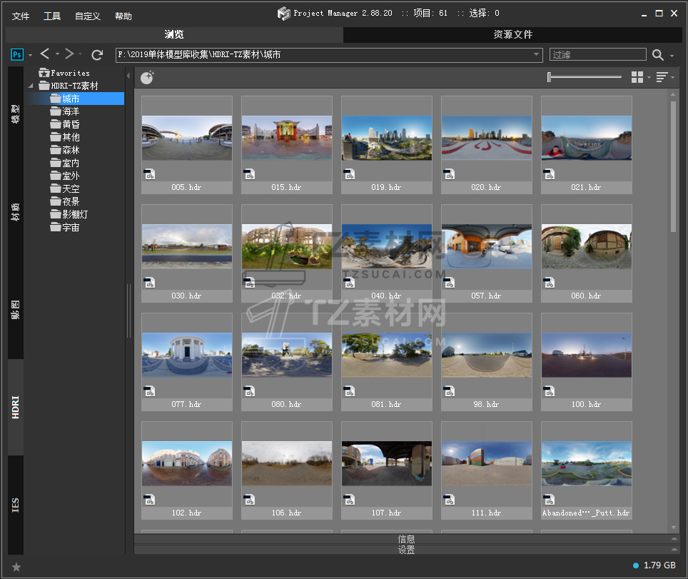The width and height of the screenshot is (688, 579).
Task: Expand the 信息 panel
Action: pyautogui.click(x=408, y=538)
